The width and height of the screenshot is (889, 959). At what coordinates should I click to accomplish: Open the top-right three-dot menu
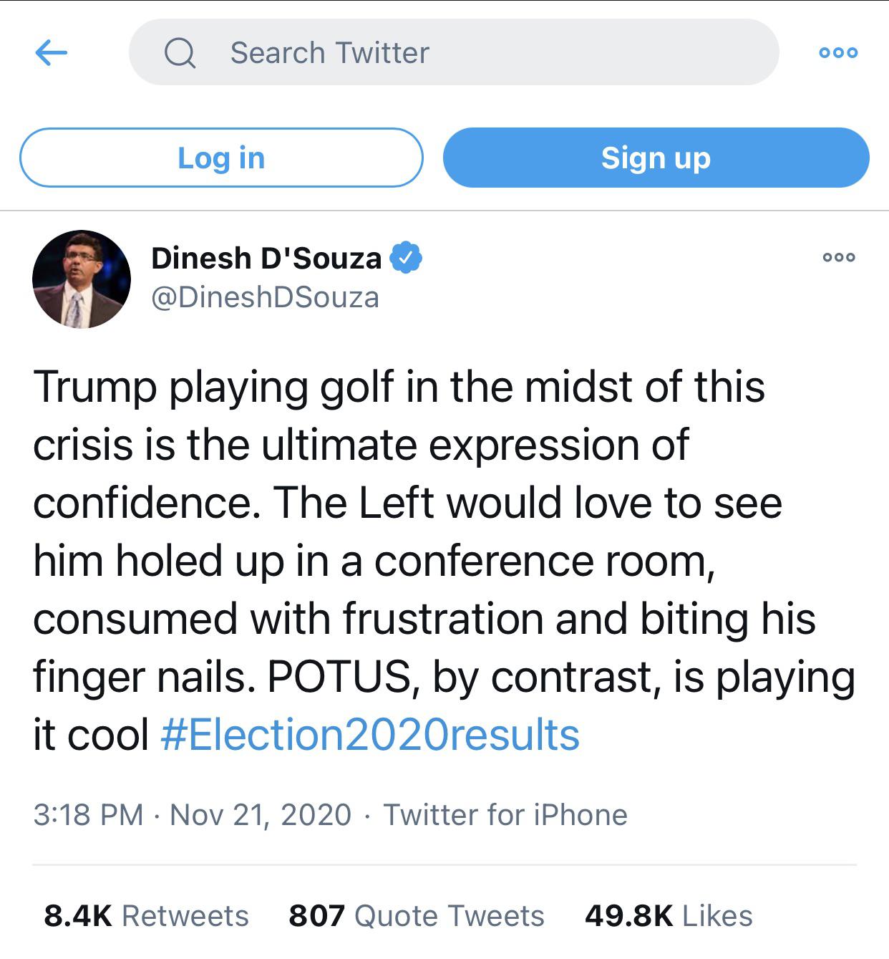point(838,52)
